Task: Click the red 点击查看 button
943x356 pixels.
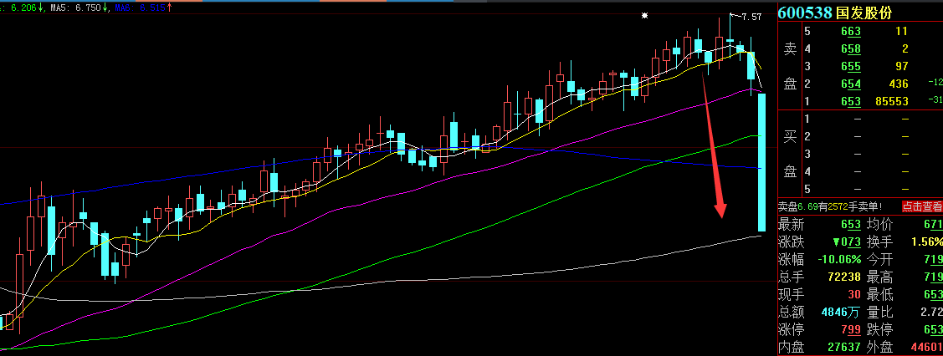Action: click(921, 206)
